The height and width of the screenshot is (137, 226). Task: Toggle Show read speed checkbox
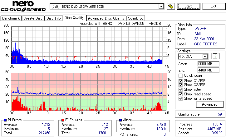click(x=180, y=94)
